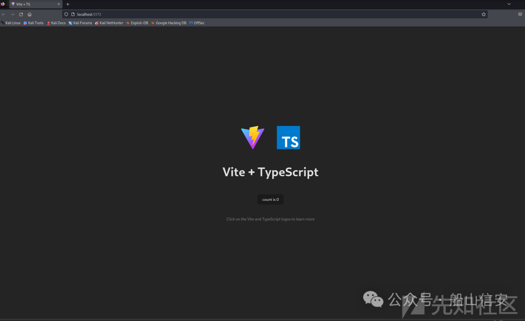Click the page info icon in address bar
The height and width of the screenshot is (321, 525).
(72, 15)
